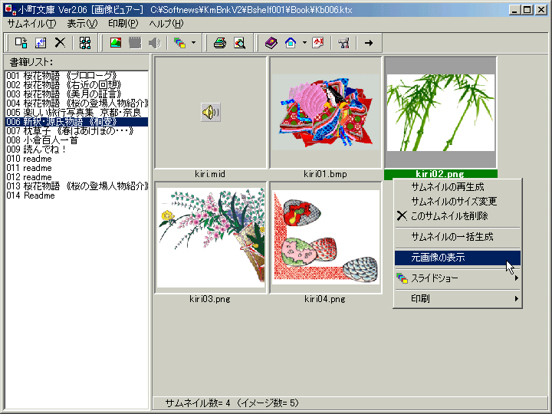Image resolution: width=552 pixels, height=414 pixels.
Task: Select the kiri04.png shells thumbnail
Action: coord(326,238)
